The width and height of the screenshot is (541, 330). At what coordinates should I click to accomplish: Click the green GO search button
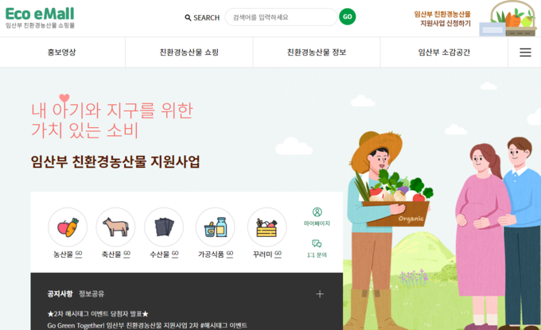coord(348,17)
